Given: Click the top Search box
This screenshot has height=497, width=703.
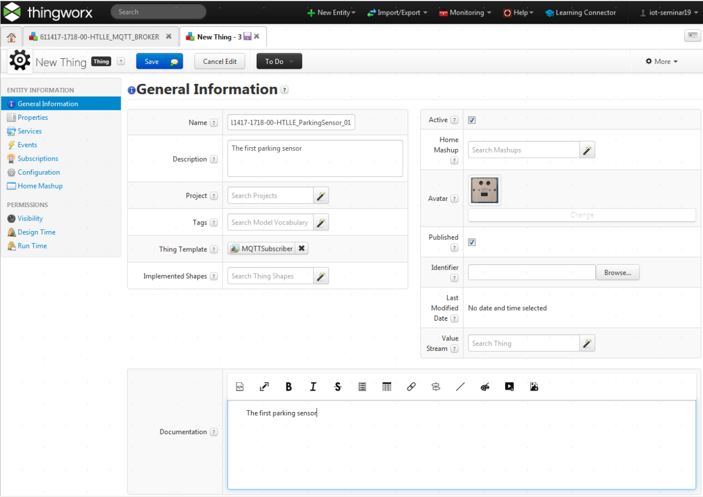Looking at the screenshot, I should click(x=158, y=12).
